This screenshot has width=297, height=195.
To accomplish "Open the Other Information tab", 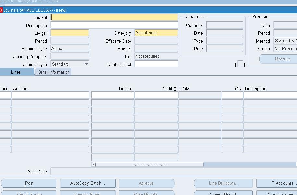I will 54,72.
